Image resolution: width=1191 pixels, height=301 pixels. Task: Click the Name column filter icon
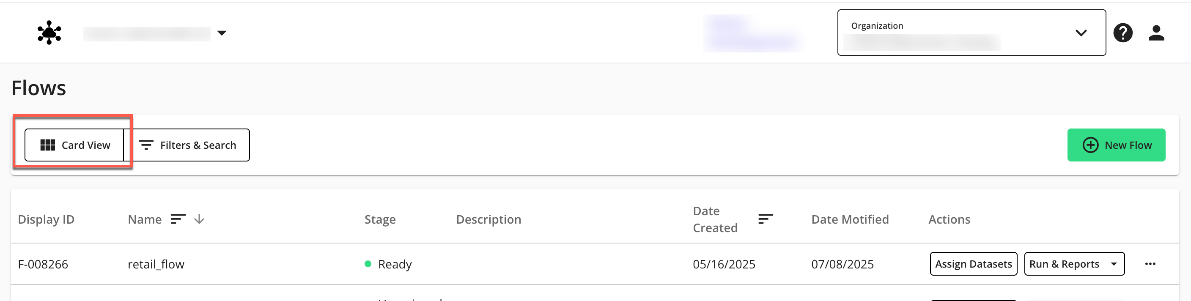point(178,219)
